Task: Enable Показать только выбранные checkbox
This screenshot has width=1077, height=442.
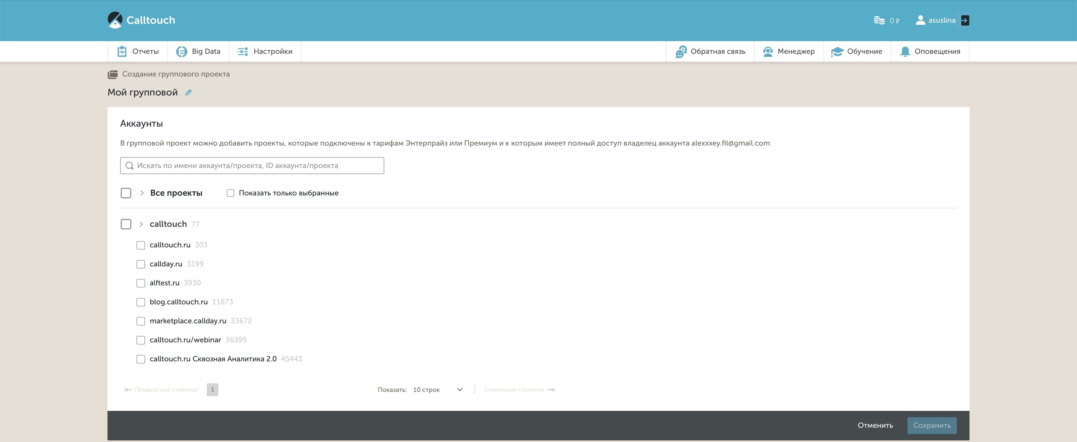Action: pos(230,193)
